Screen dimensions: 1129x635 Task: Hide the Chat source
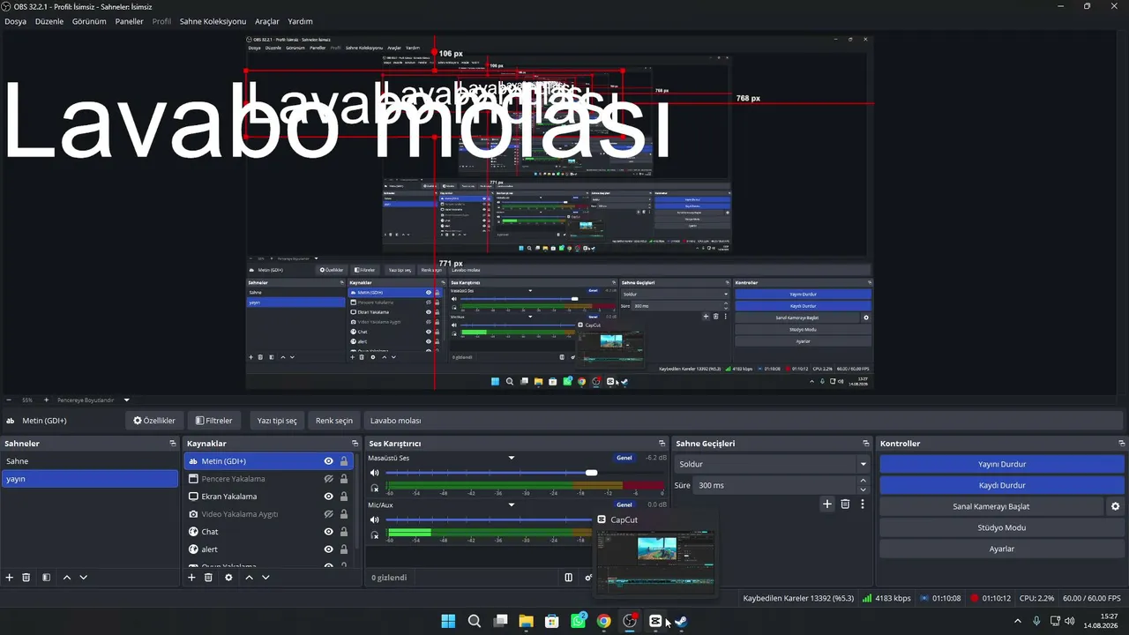coord(328,532)
